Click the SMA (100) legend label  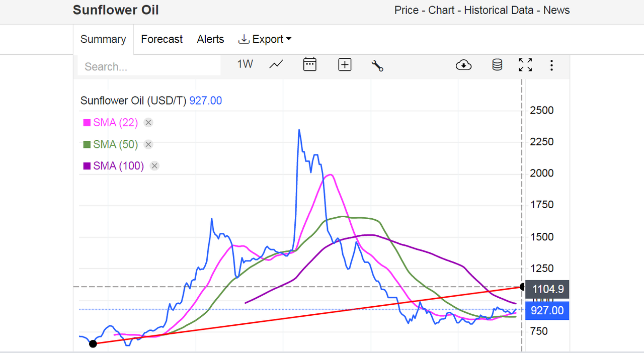pos(119,166)
